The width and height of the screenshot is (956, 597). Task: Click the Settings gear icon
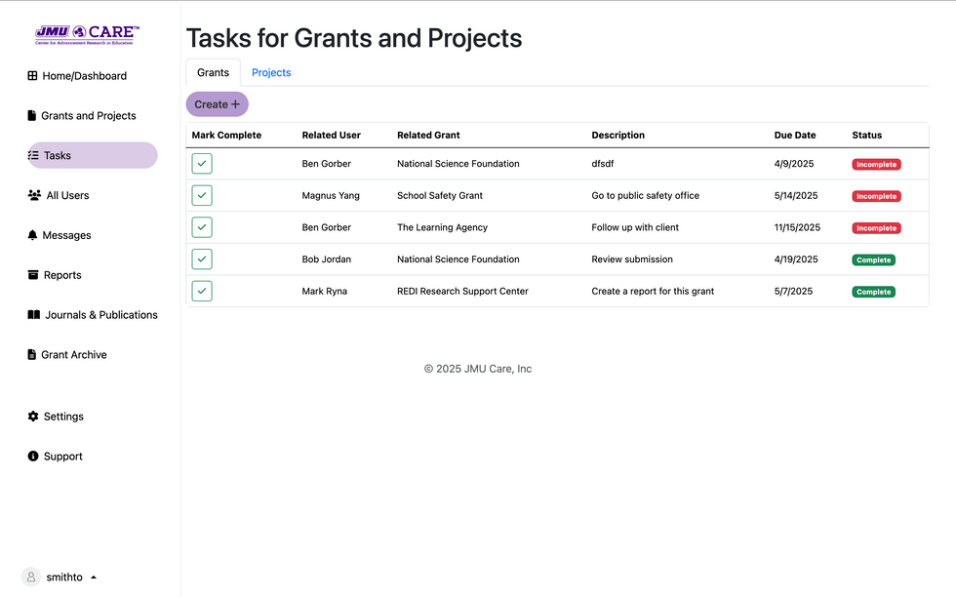(33, 417)
